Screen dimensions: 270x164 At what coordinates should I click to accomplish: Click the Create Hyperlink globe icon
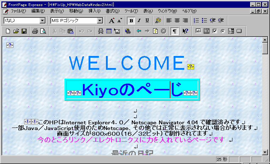(128, 31)
